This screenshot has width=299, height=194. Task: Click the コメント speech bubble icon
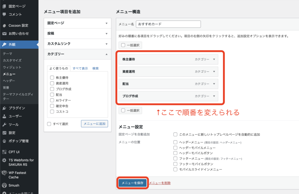click(x=4, y=15)
